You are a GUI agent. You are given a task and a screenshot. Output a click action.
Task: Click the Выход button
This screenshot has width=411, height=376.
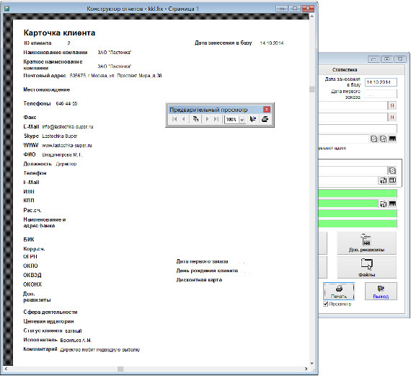[x=381, y=292]
